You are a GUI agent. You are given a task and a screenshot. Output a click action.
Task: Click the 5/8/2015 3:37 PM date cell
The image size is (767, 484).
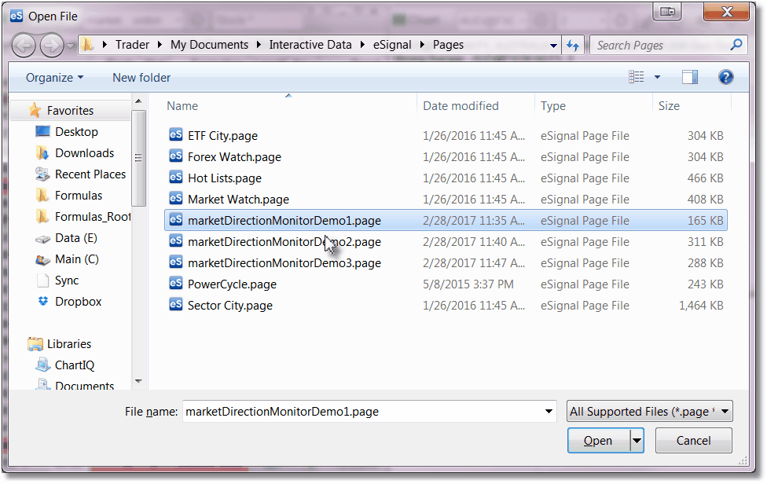468,284
